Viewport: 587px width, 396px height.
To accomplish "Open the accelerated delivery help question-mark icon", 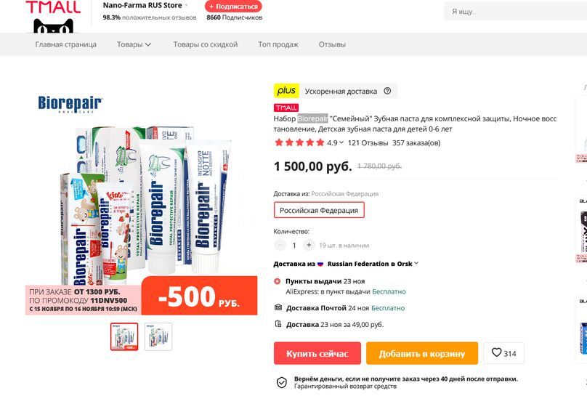I will (387, 91).
